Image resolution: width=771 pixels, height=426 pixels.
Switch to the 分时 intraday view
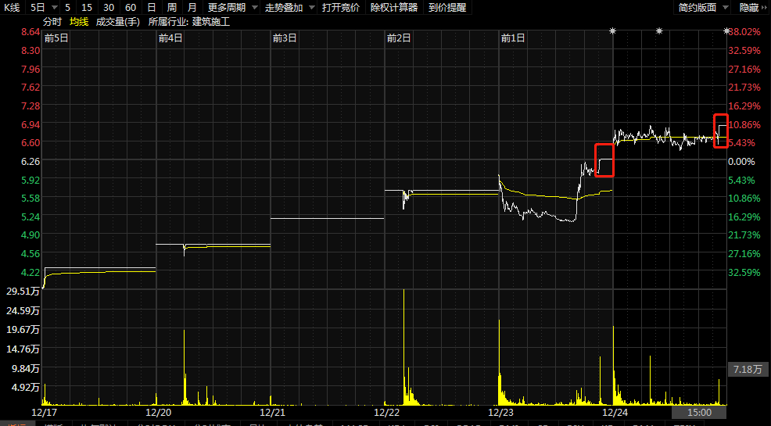point(52,22)
